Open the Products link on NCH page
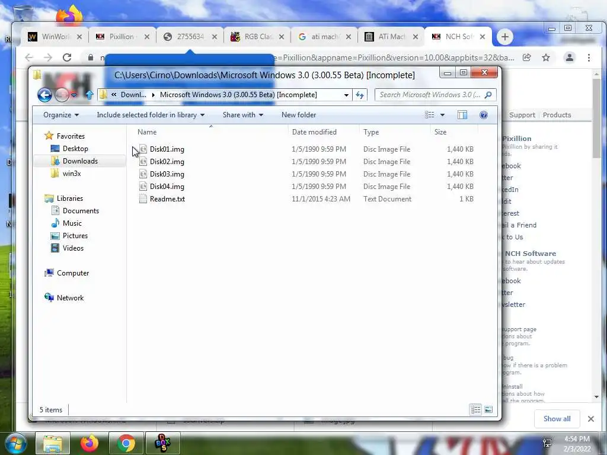The height and width of the screenshot is (455, 607). [557, 115]
